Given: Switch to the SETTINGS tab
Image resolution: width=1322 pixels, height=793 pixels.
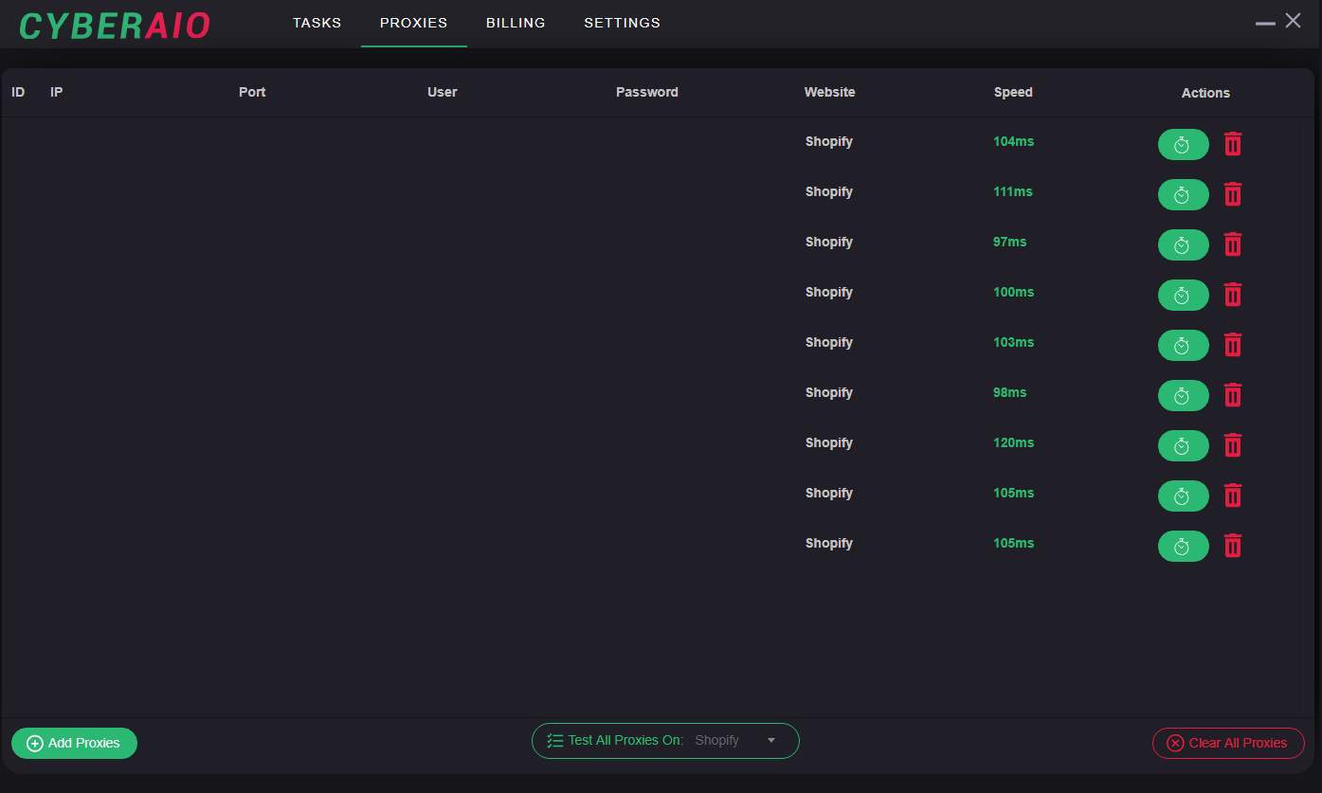Looking at the screenshot, I should click(x=622, y=23).
